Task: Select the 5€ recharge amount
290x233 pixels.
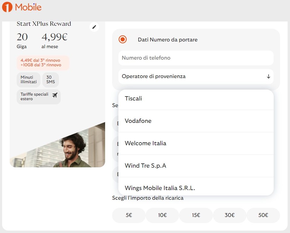Action: pos(129,215)
